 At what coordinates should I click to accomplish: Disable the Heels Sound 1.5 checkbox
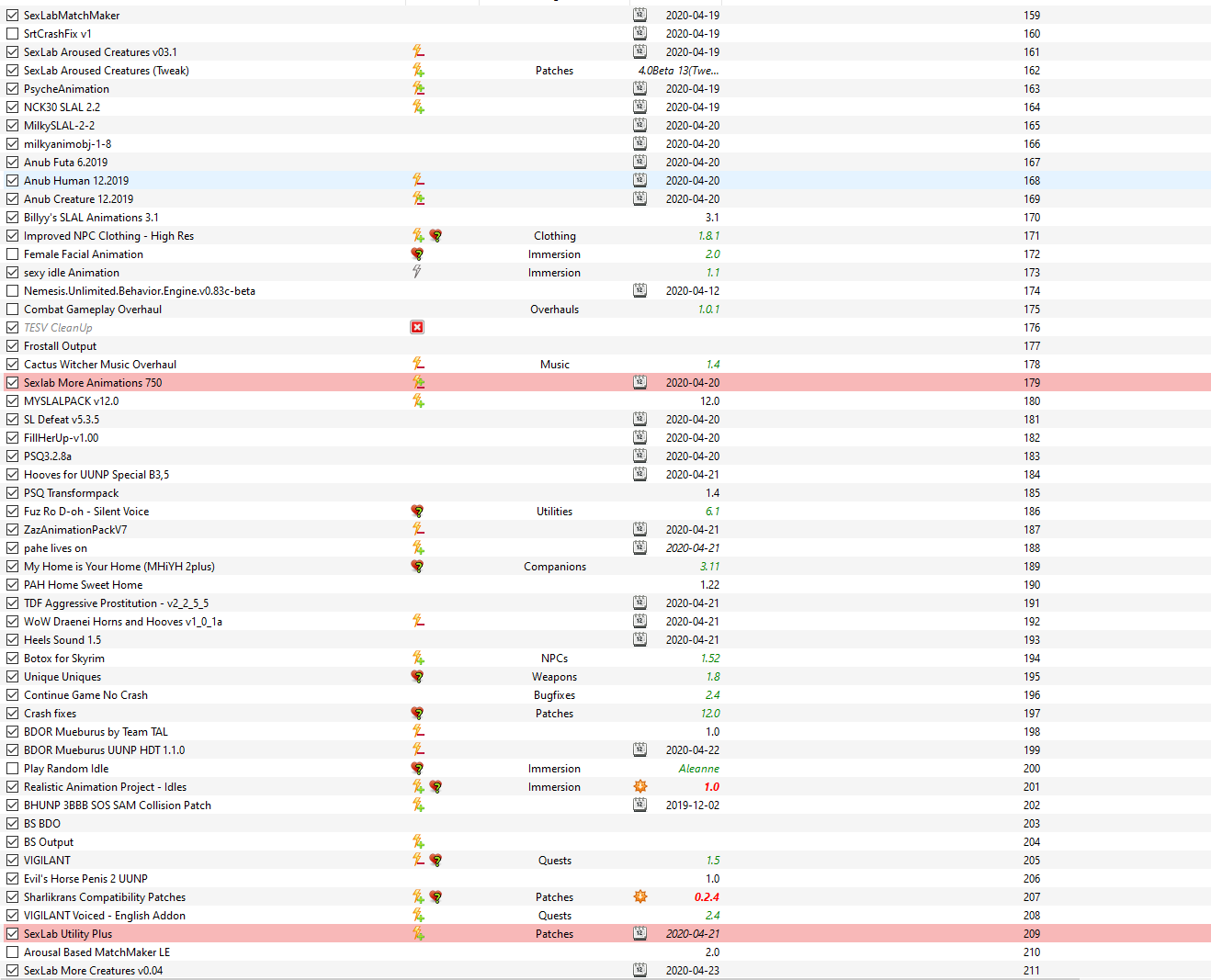point(12,640)
